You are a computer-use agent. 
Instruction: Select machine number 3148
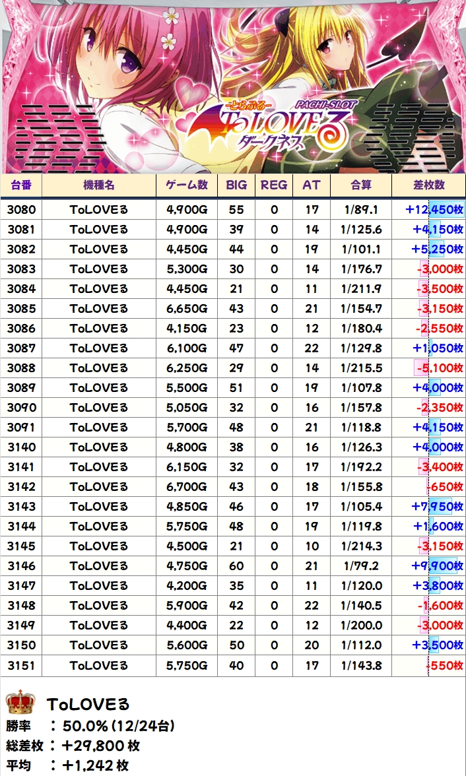pyautogui.click(x=21, y=606)
